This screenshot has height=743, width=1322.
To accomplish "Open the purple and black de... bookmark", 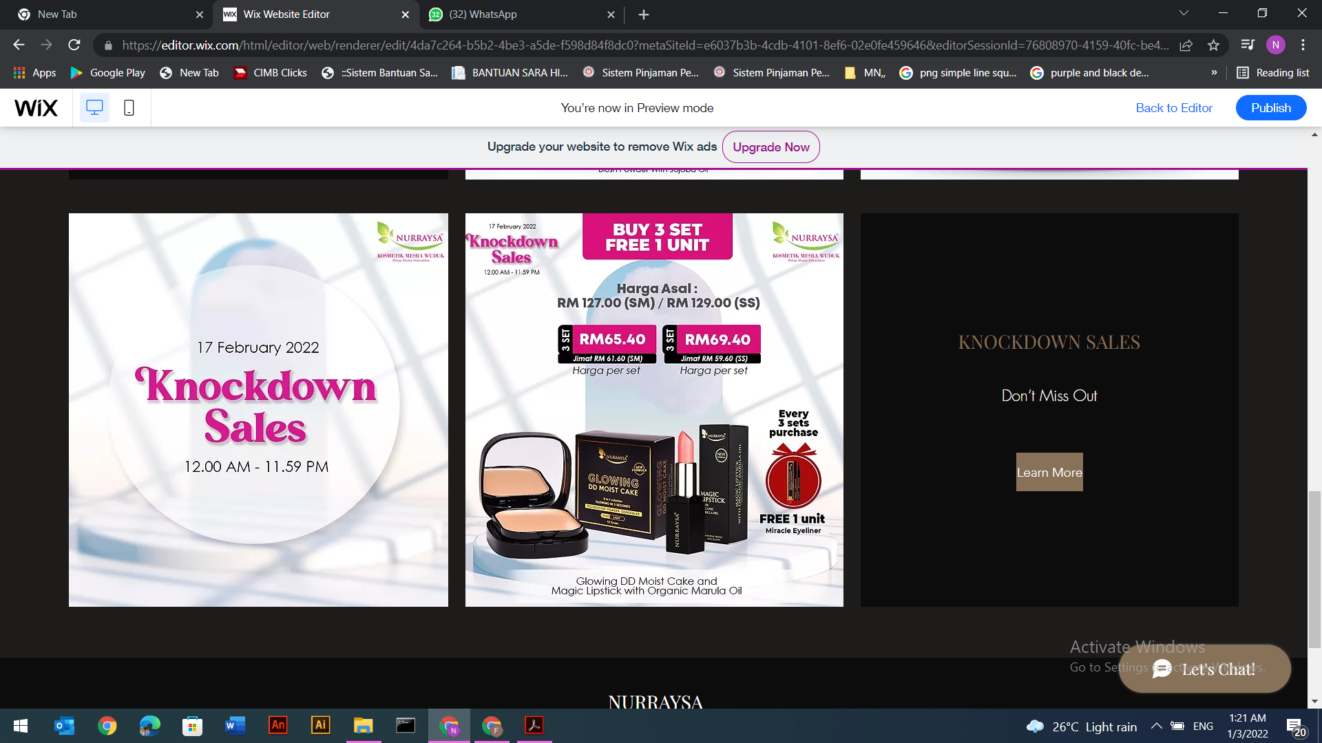I will 1089,72.
